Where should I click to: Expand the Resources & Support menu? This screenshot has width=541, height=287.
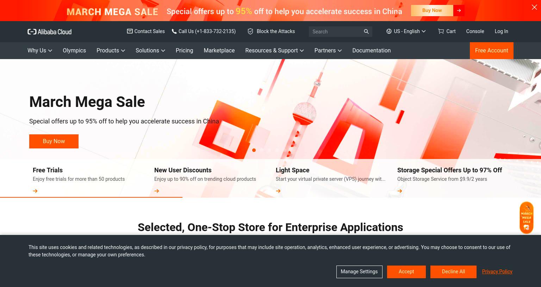(274, 51)
